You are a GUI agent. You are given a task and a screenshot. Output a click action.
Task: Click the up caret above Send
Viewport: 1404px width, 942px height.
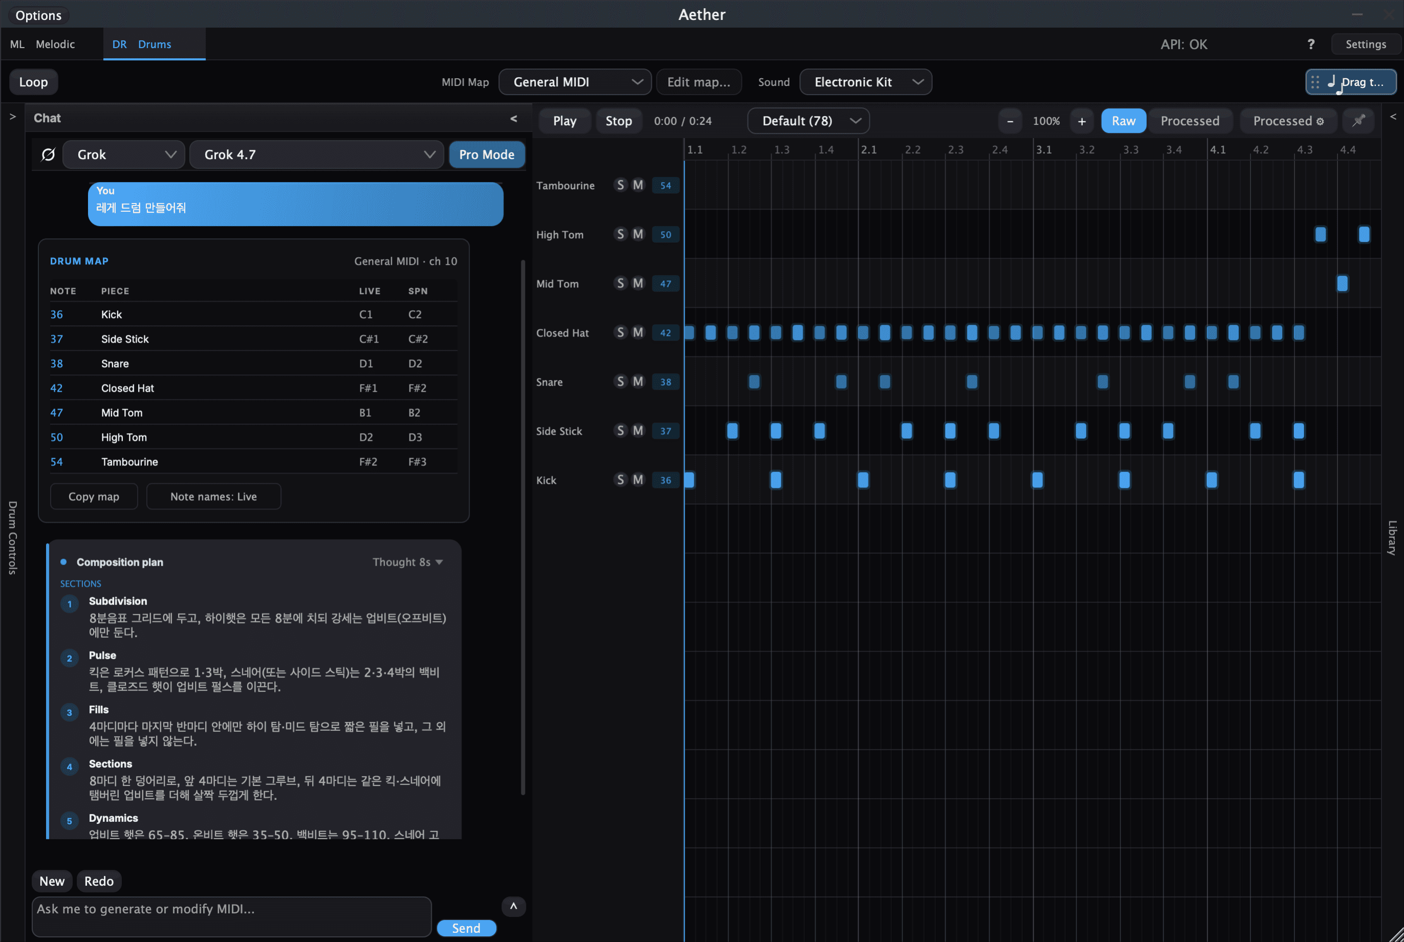514,906
